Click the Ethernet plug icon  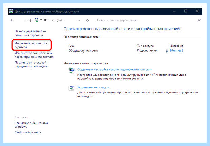pos(167,50)
